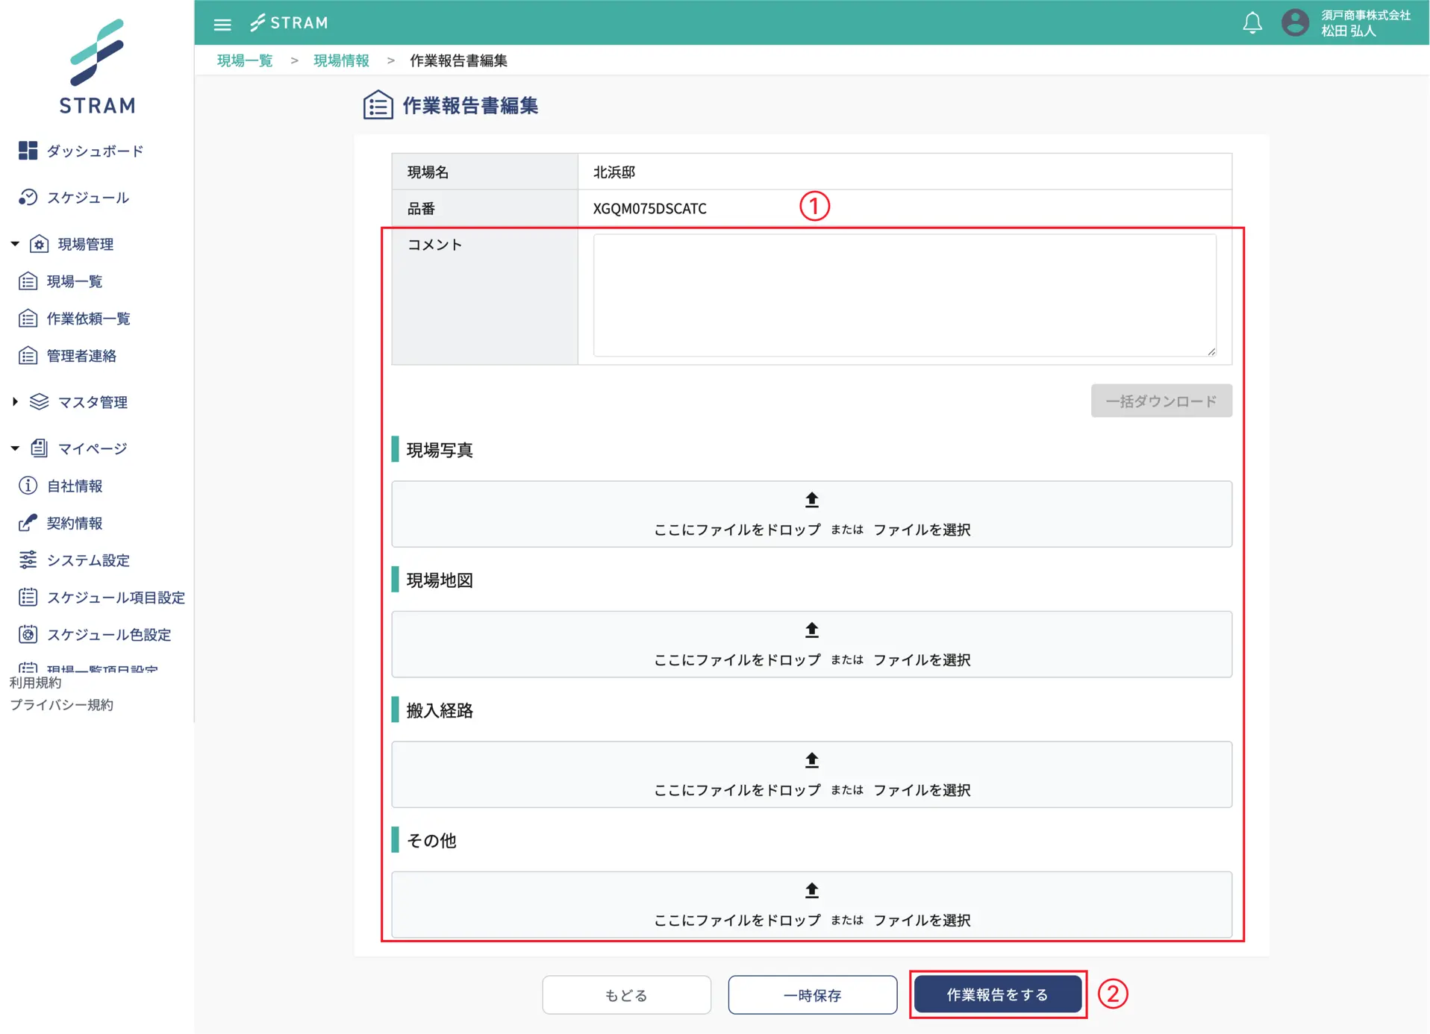Open the notifications bell

pyautogui.click(x=1252, y=23)
